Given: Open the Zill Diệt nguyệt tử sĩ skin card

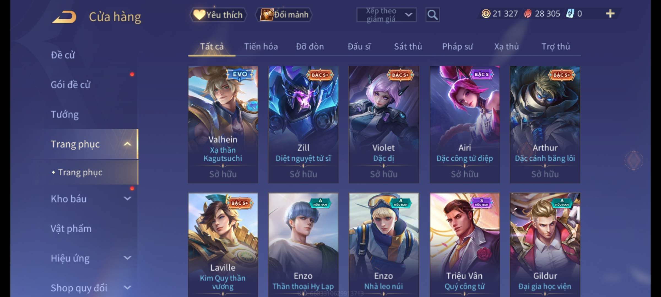Looking at the screenshot, I should point(303,125).
